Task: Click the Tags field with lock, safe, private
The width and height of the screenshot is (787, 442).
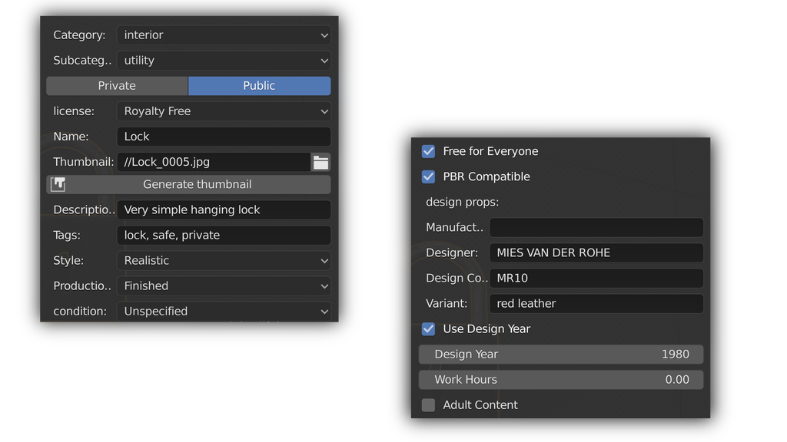Action: [x=224, y=236]
